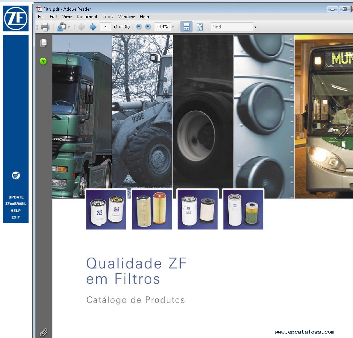Click the zoom percentage field 90,4%

point(162,27)
